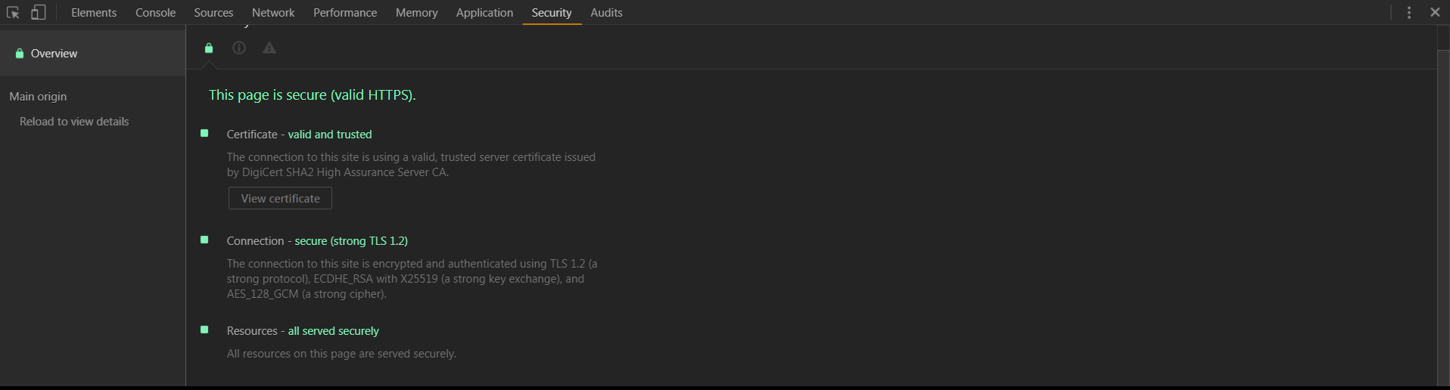Switch to the Elements tab
The image size is (1450, 390).
94,13
